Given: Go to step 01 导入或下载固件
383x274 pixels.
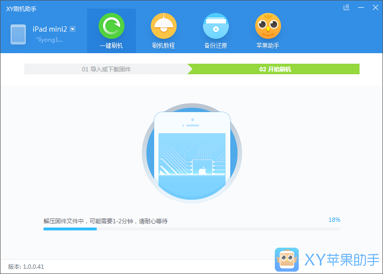Looking at the screenshot, I should pyautogui.click(x=106, y=69).
